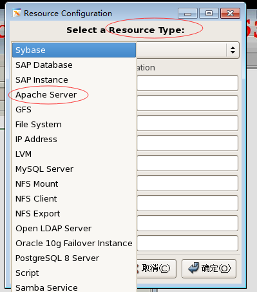Focus the input field beside NFS Client

click(x=187, y=203)
